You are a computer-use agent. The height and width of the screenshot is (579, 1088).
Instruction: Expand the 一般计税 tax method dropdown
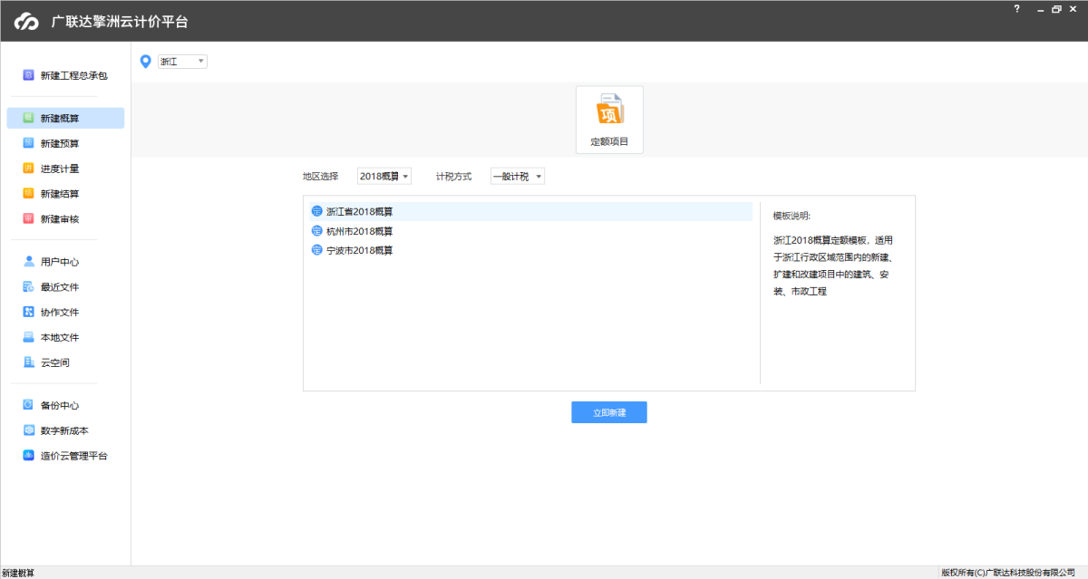(518, 177)
